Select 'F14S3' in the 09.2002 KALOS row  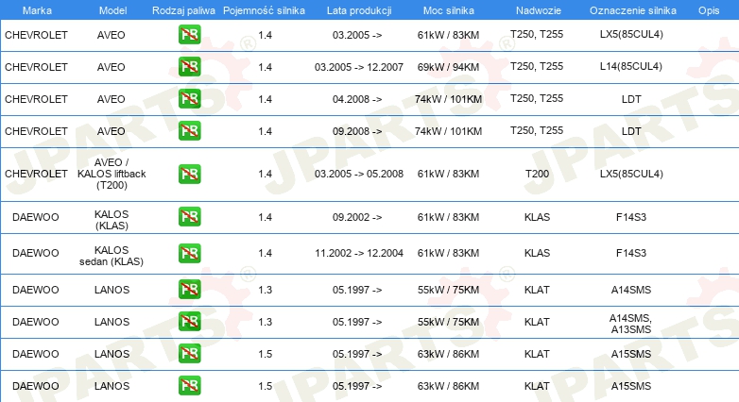tap(631, 217)
